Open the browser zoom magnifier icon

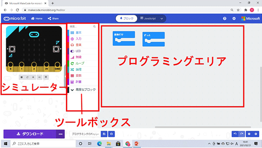click(232, 10)
